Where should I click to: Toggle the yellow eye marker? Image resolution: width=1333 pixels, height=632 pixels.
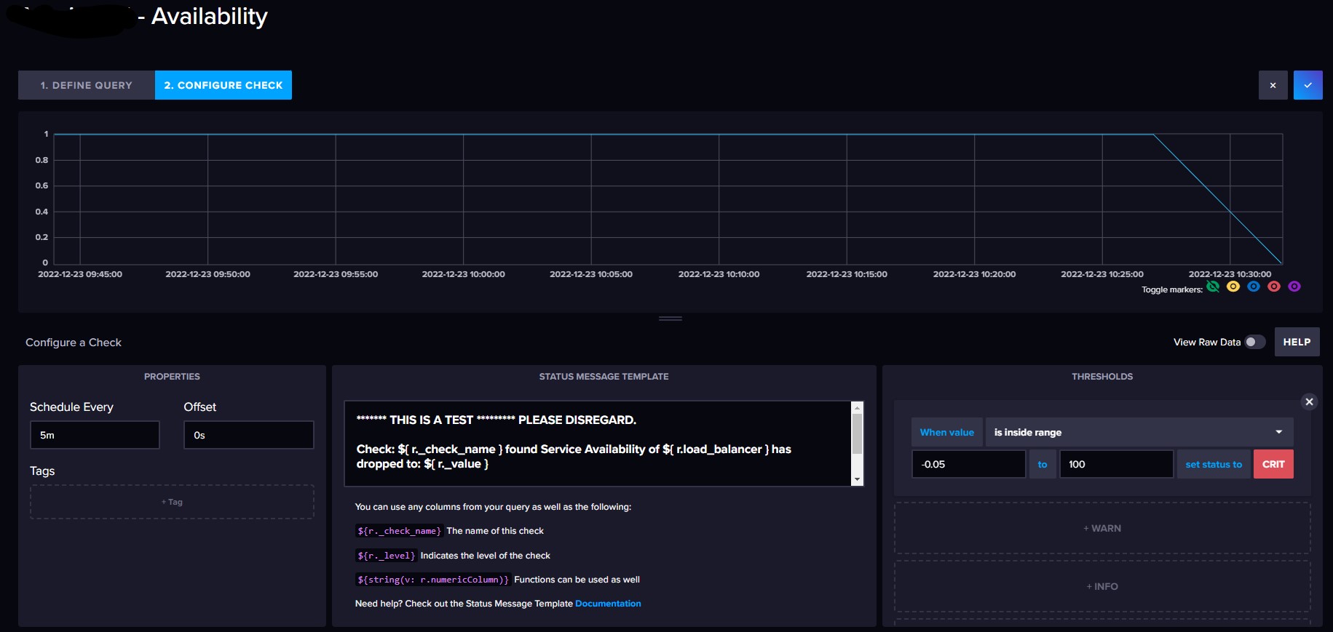tap(1233, 287)
